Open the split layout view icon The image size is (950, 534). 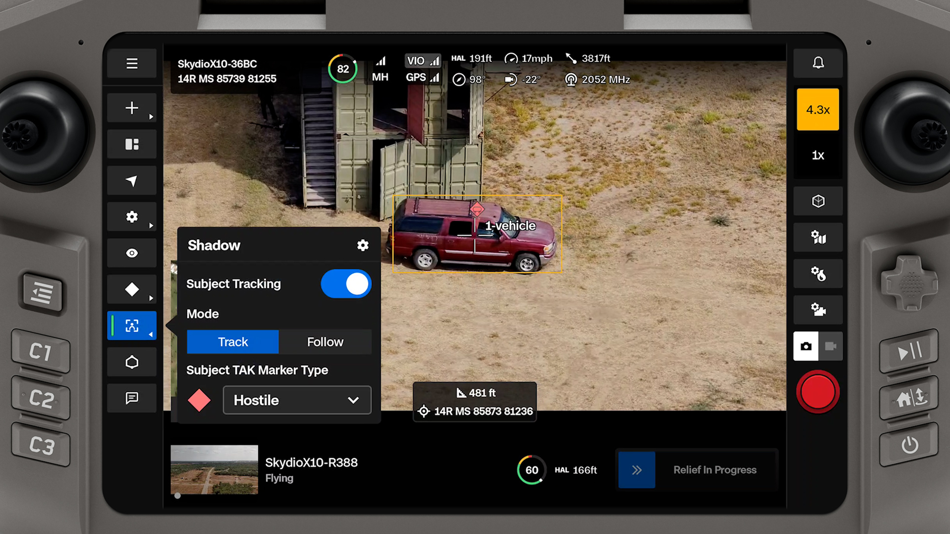coord(132,144)
